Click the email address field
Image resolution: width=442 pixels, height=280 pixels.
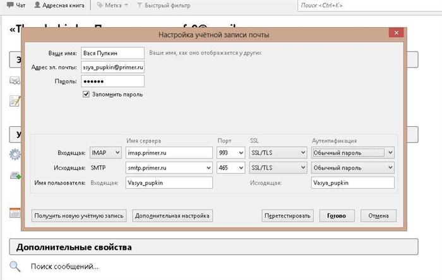[112, 67]
